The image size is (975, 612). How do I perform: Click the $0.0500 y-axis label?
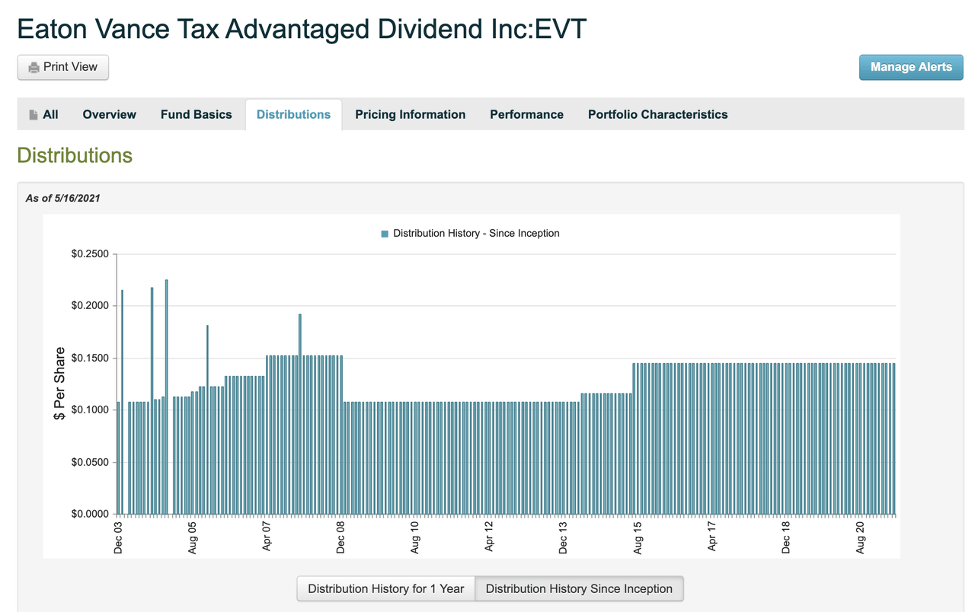tap(90, 462)
